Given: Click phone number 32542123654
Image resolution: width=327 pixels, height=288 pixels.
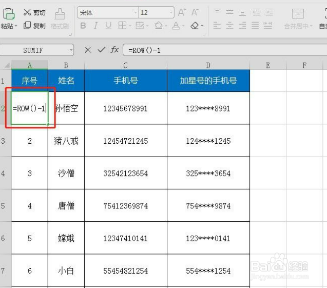Looking at the screenshot, I should (x=126, y=174).
